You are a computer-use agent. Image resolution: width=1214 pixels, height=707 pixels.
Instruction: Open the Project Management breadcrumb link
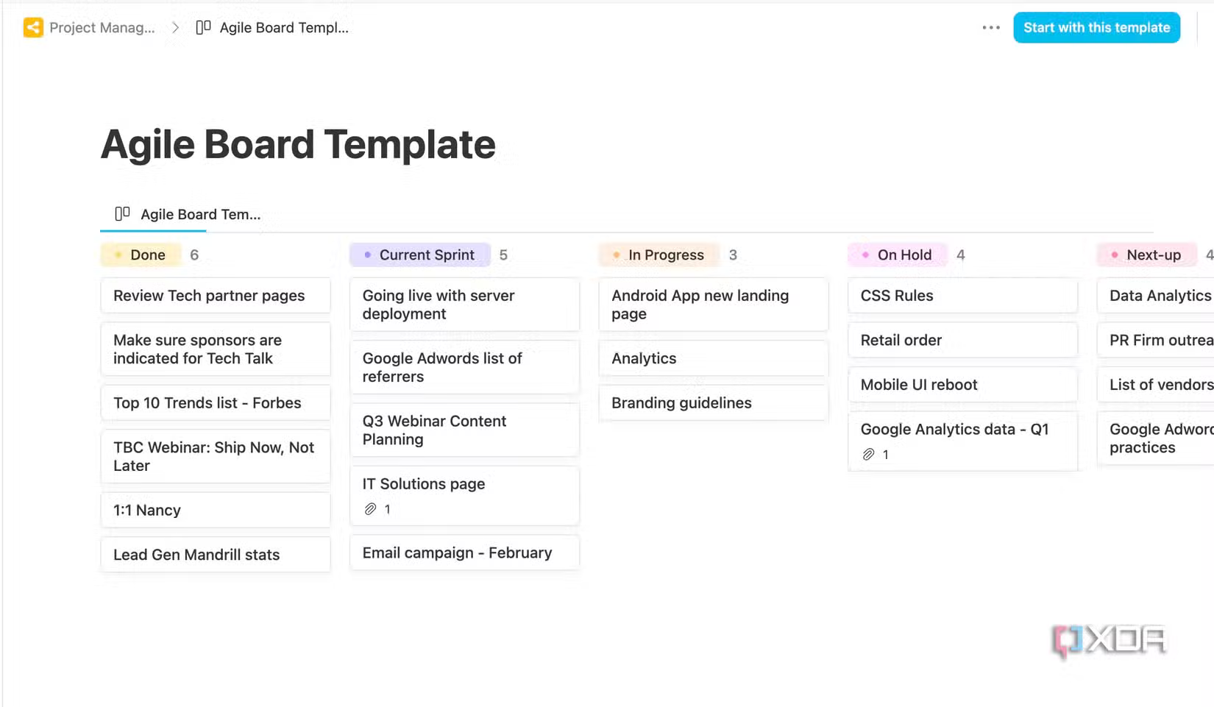102,28
